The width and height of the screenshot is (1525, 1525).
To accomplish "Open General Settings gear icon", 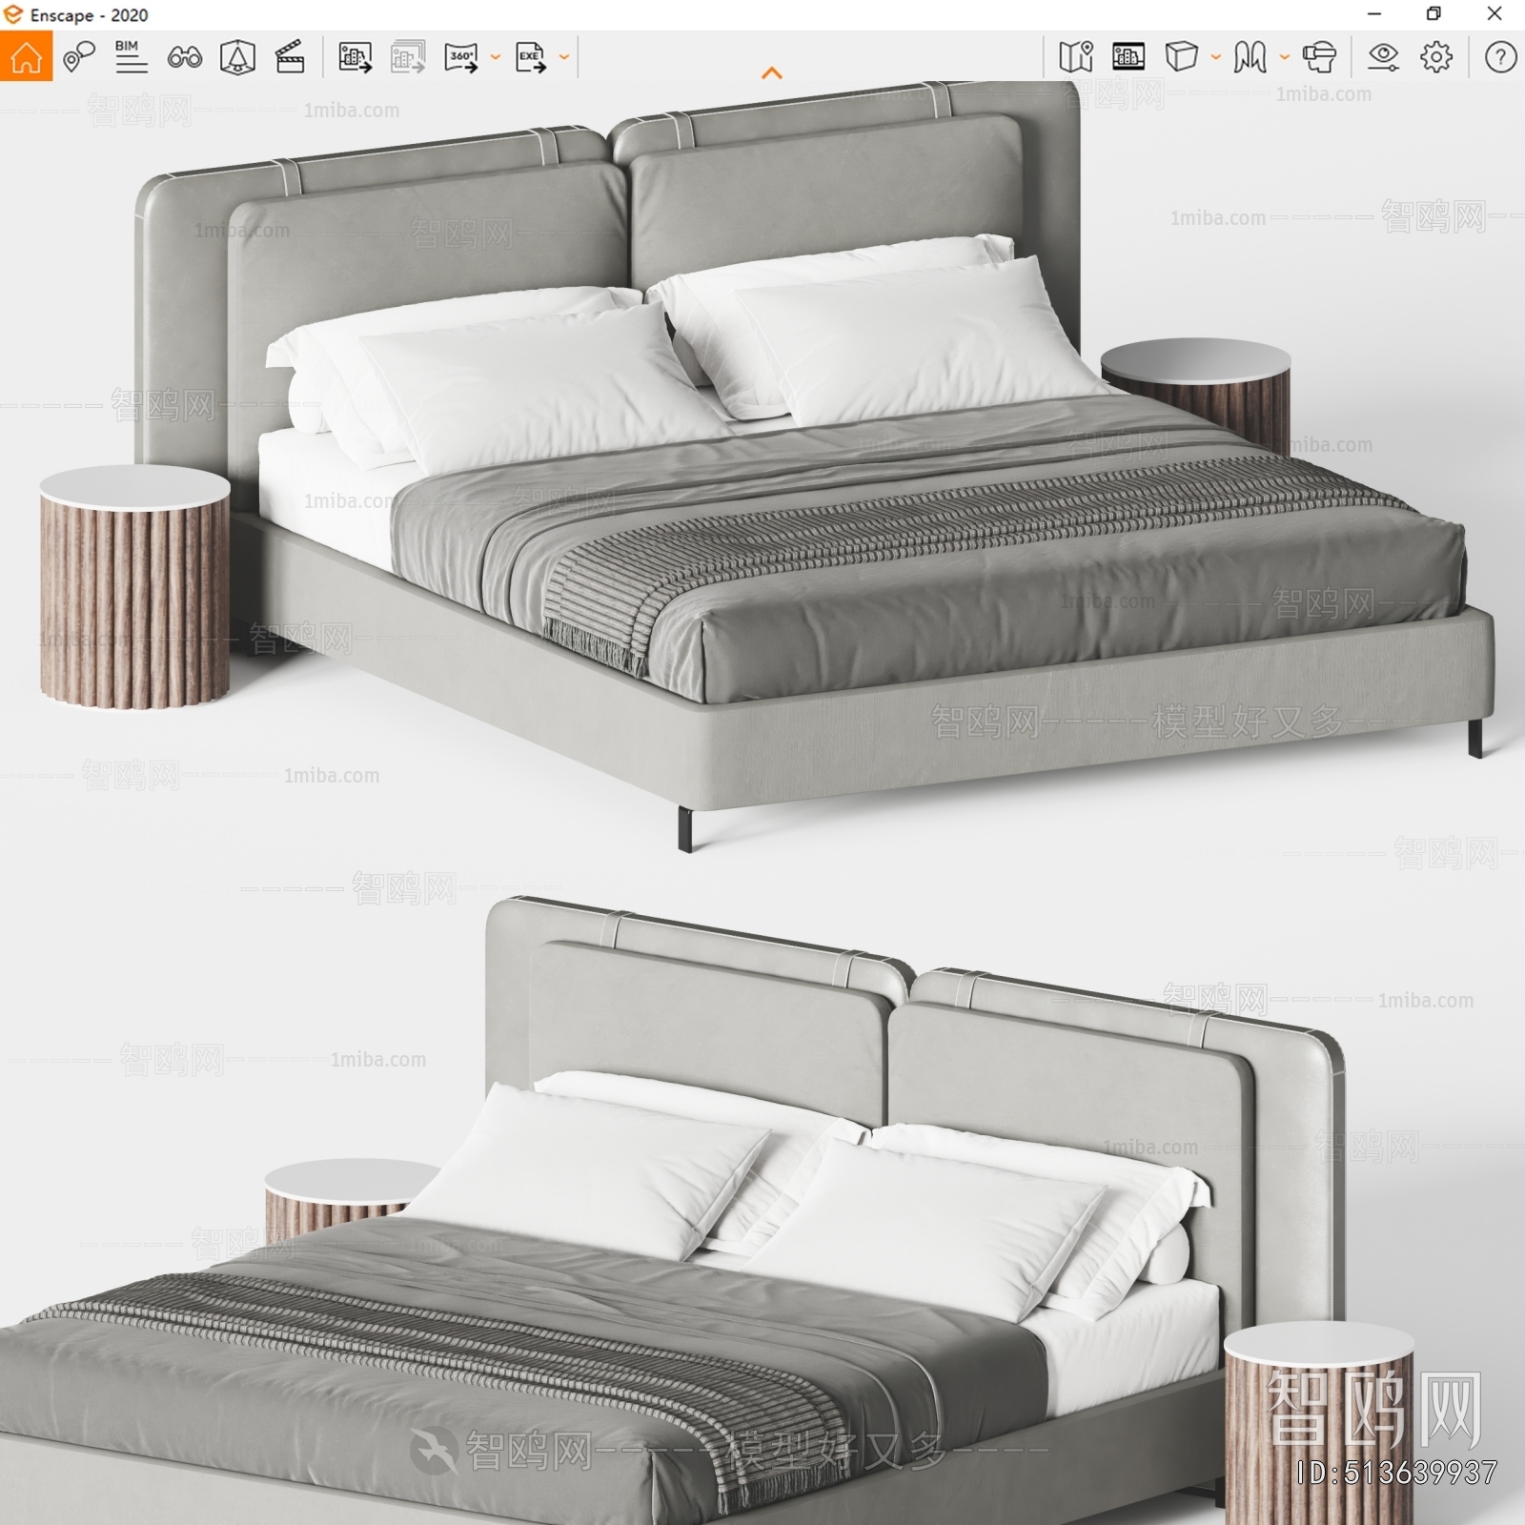I will point(1436,57).
